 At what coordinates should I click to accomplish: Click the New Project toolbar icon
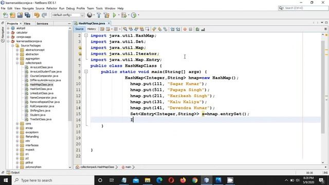pos(12,15)
